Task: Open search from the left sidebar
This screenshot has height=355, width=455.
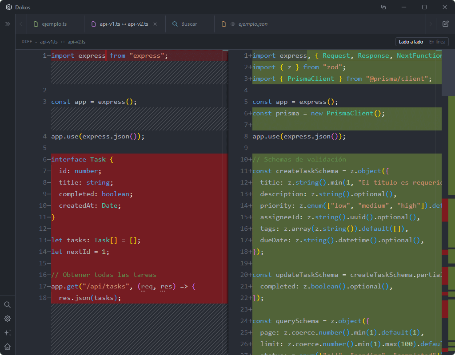Action: (x=8, y=305)
